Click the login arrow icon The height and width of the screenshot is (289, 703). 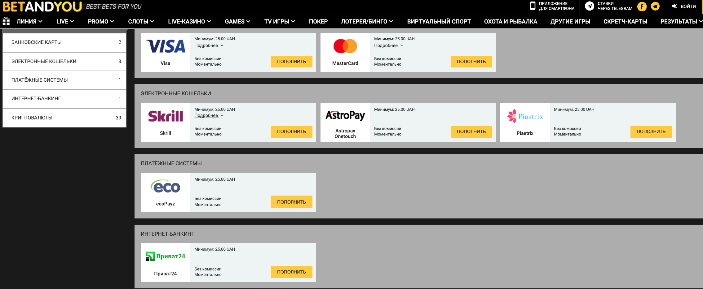(674, 6)
